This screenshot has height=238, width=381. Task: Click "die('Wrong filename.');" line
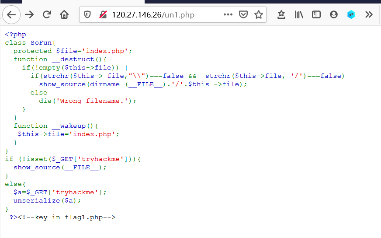[87, 101]
